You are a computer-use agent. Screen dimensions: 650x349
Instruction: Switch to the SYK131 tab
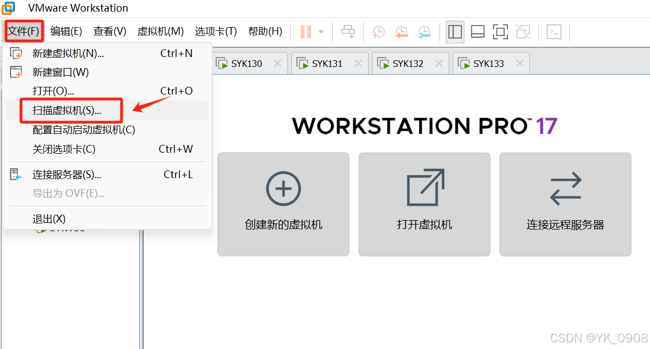(x=327, y=64)
